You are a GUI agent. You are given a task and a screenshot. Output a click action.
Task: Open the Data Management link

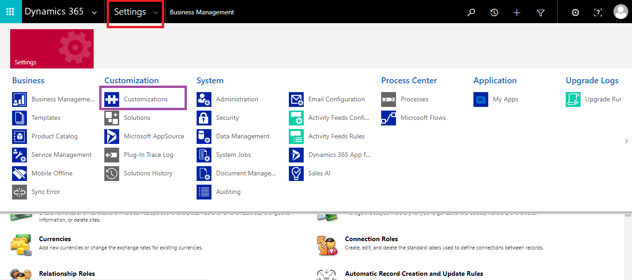coord(243,136)
